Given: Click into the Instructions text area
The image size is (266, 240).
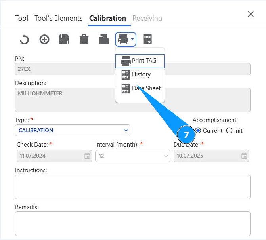Looking at the screenshot, I should tap(132, 187).
